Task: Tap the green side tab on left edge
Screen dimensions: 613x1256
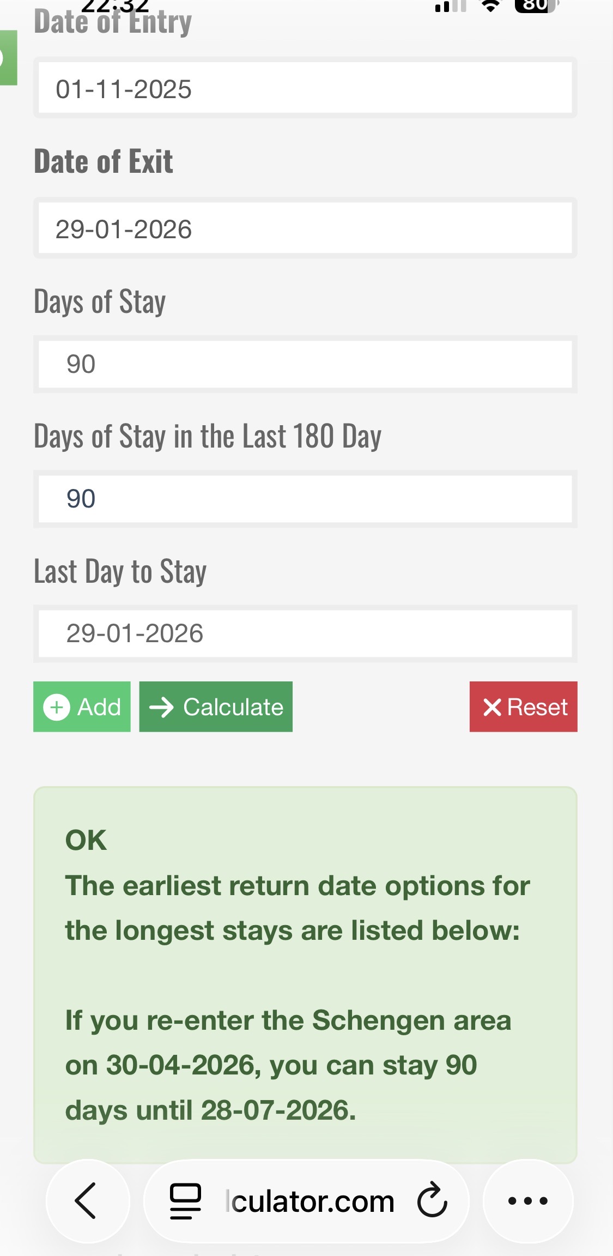Action: coord(8,58)
